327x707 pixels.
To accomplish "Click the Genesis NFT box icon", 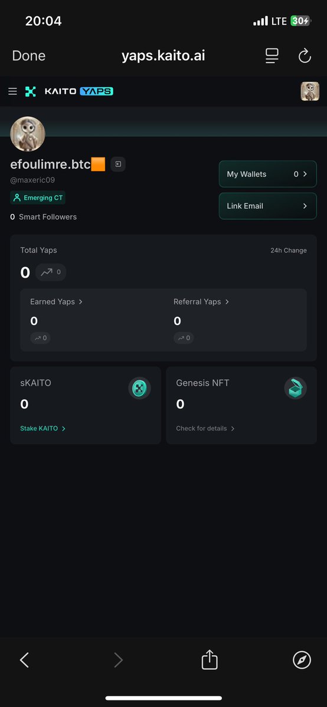I will pos(295,388).
